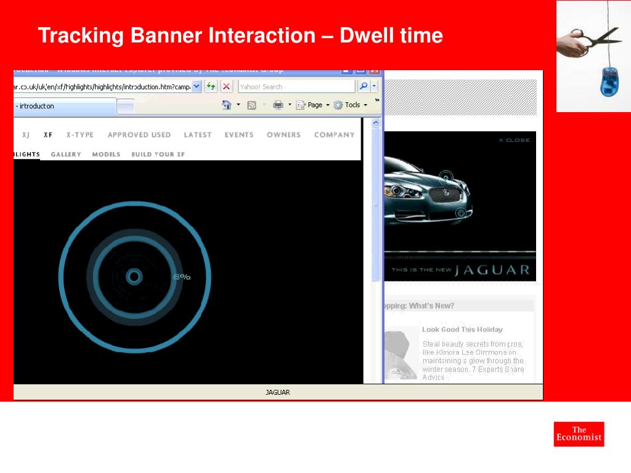Open the XJ navigation item
The width and height of the screenshot is (631, 473).
pyautogui.click(x=26, y=135)
